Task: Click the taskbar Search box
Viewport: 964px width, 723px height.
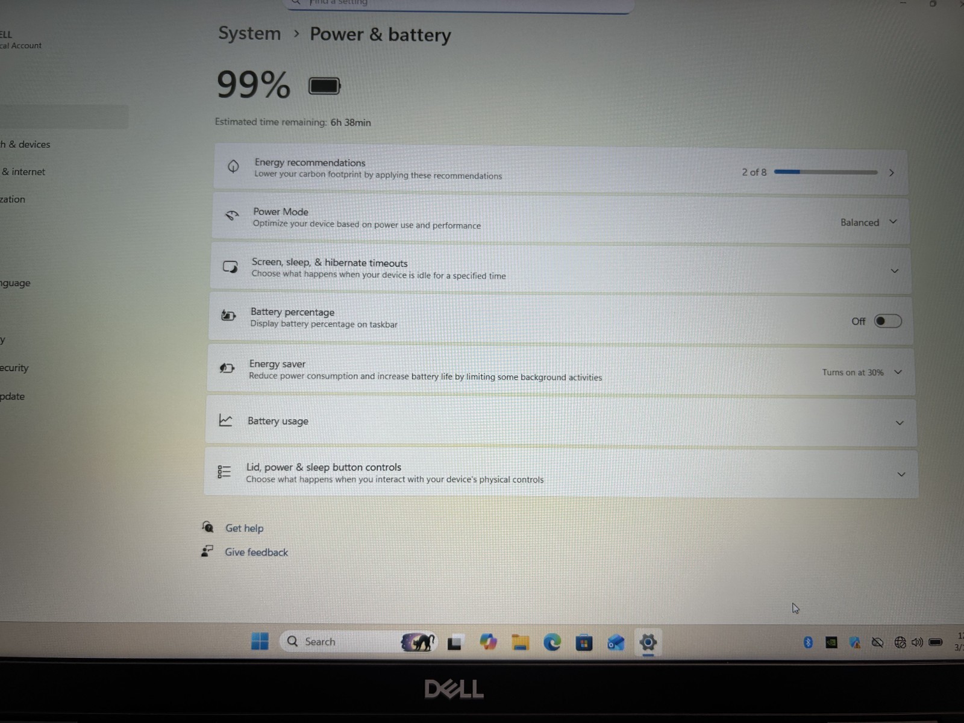Action: click(x=358, y=642)
